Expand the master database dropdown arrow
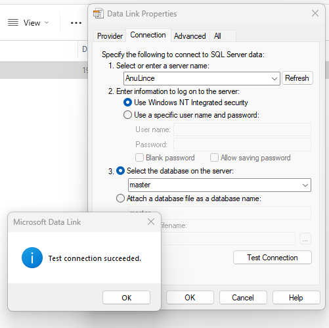The width and height of the screenshot is (329, 328). click(305, 185)
